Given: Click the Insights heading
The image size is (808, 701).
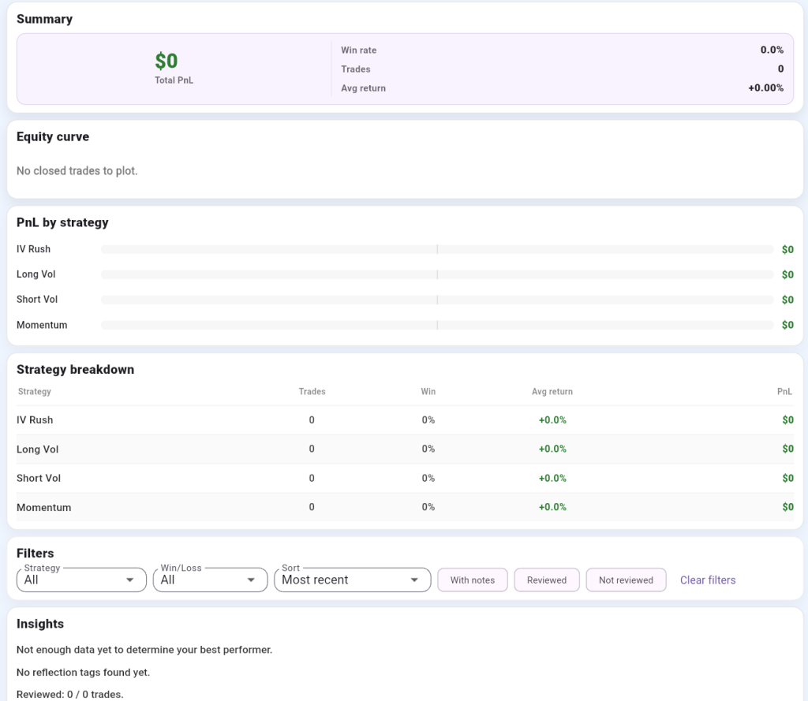Looking at the screenshot, I should [x=40, y=624].
